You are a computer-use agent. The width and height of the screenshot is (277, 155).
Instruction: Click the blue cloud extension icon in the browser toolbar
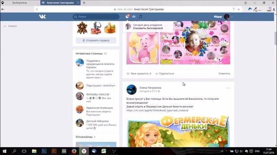point(250,9)
